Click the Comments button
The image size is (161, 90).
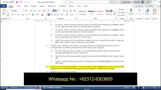(x=138, y=6)
